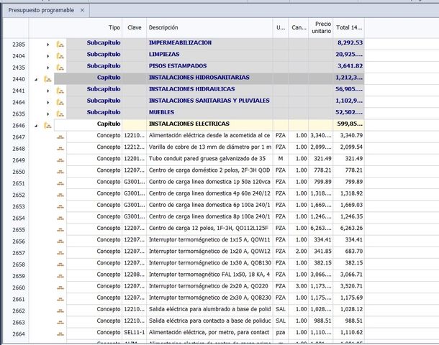Expand the IMPERMEABILIZACION subcapitulo row
Image resolution: width=439 pixels, height=345 pixels.
(48, 45)
